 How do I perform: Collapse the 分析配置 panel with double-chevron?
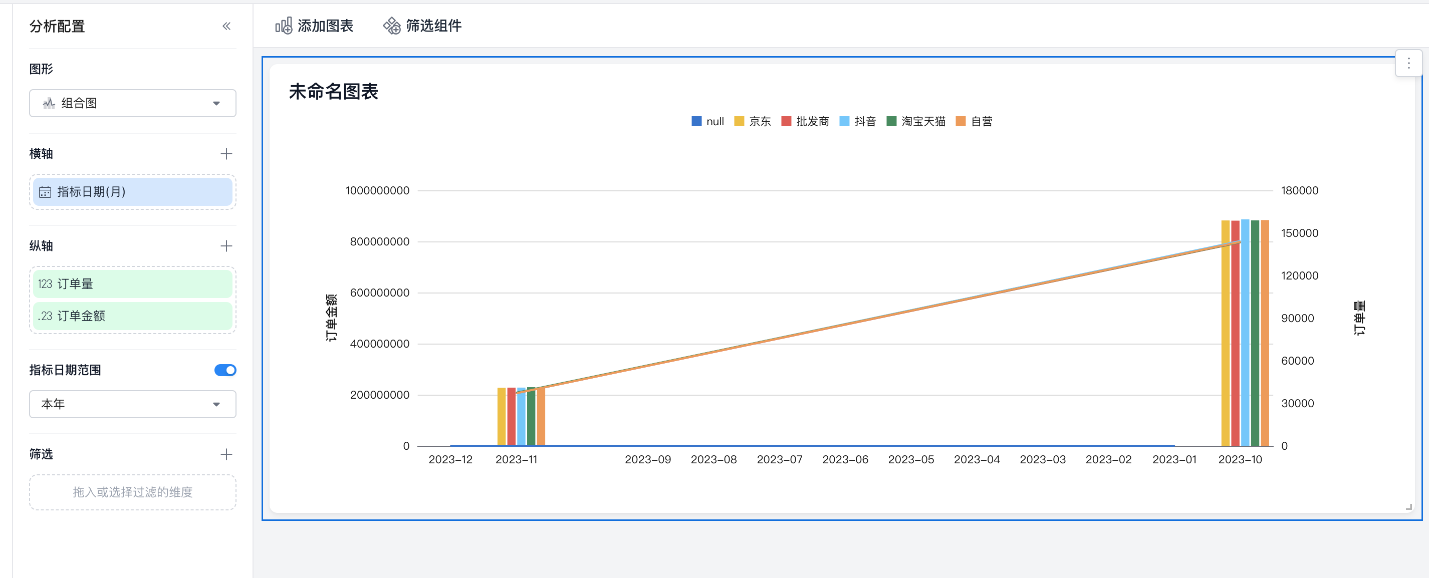coord(226,26)
